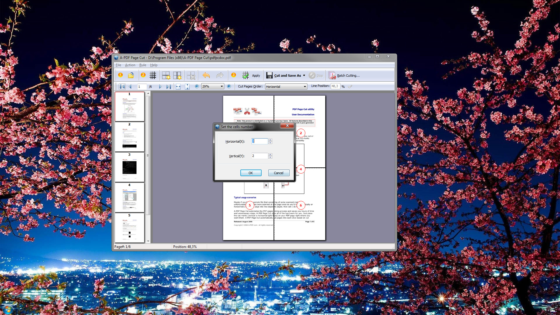
Task: Click the fit width icon
Action: click(178, 86)
